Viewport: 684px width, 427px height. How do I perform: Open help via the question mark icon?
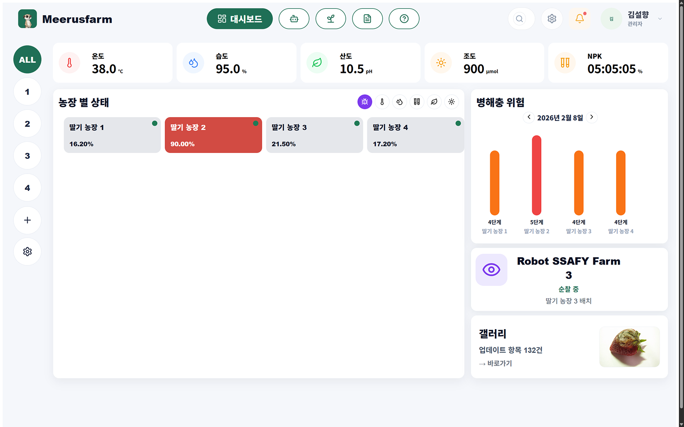coord(404,18)
